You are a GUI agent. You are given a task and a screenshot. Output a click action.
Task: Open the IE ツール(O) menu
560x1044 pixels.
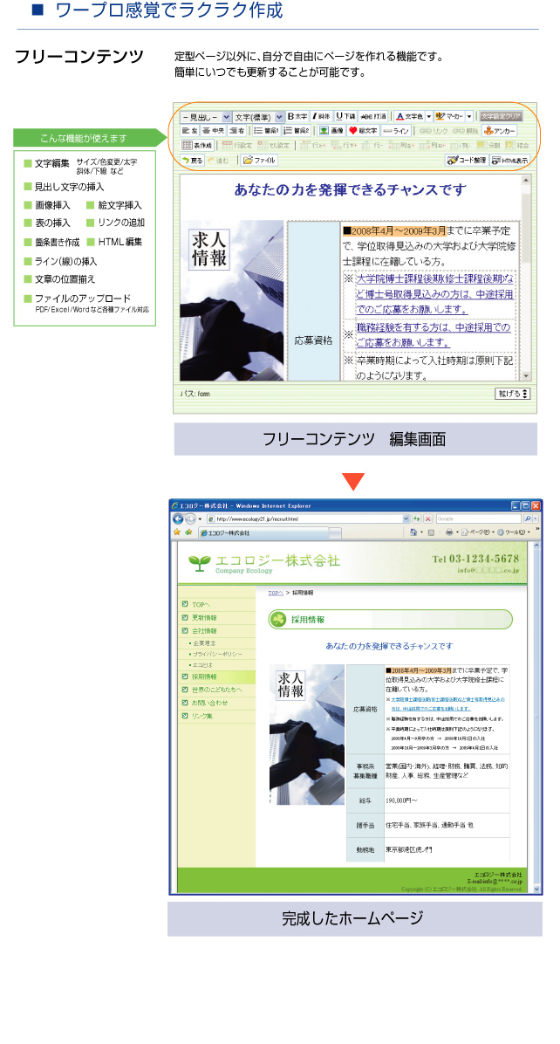tap(514, 532)
